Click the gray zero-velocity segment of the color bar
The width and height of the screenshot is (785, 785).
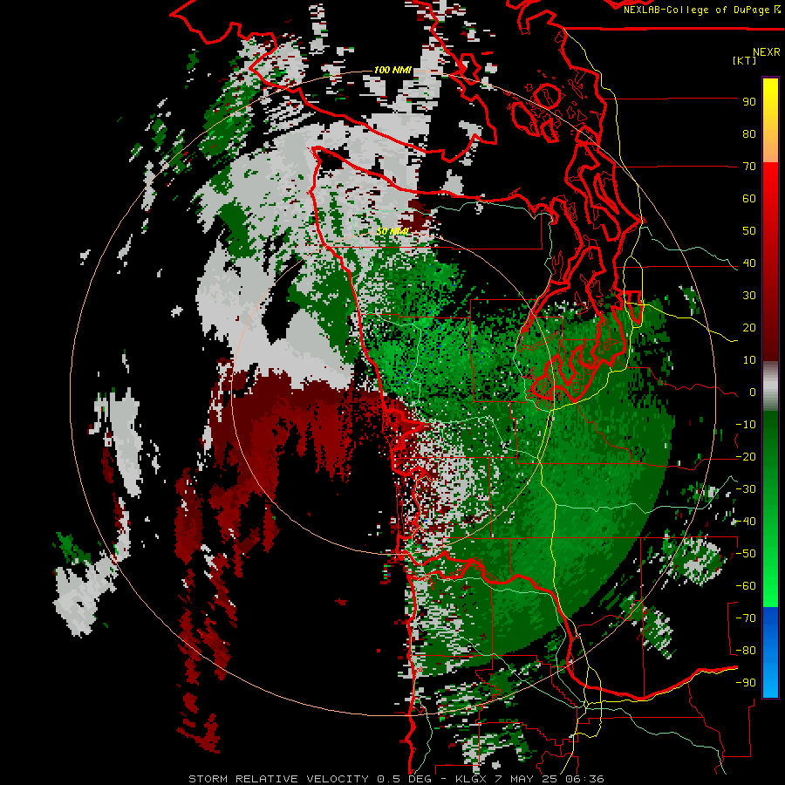[770, 386]
